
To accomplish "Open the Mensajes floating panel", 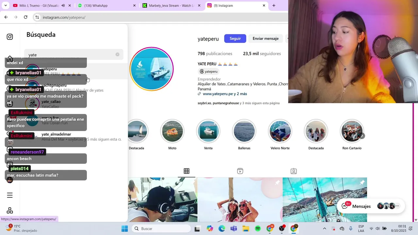I will pyautogui.click(x=371, y=206).
